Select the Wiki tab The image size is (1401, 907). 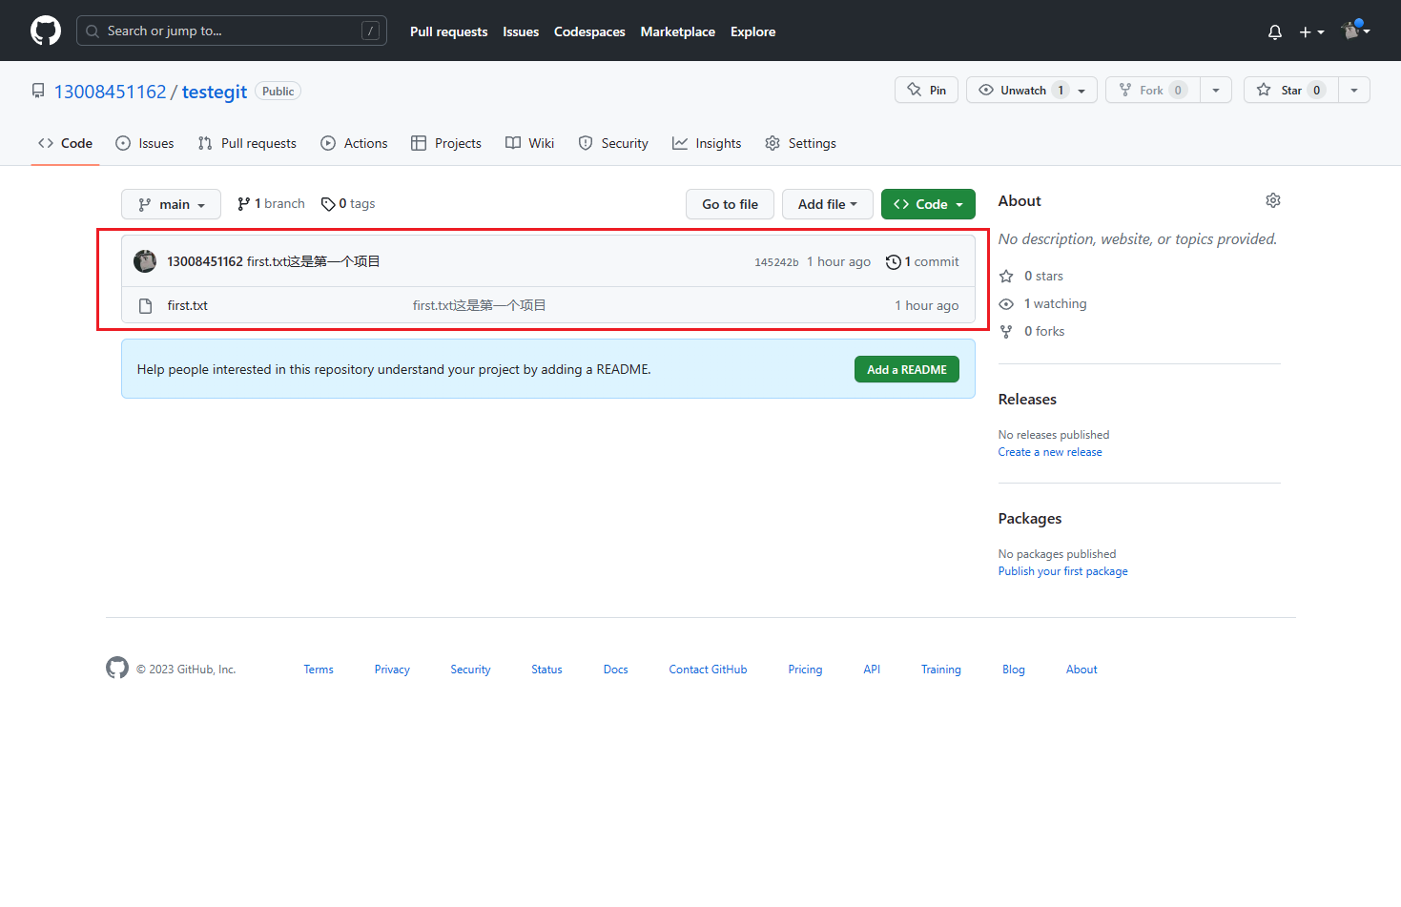click(x=529, y=143)
